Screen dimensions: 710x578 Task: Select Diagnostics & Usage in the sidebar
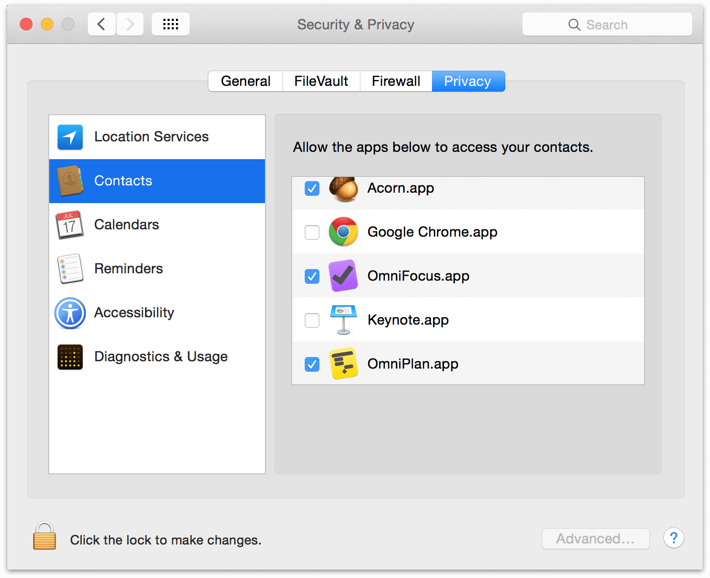[x=157, y=357]
